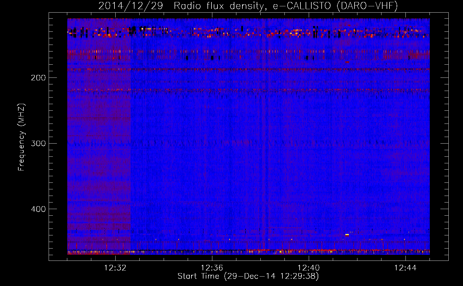Click the 'Frequency (MHZ)' axis label
Screen dimensions: 463x286
pos(21,137)
